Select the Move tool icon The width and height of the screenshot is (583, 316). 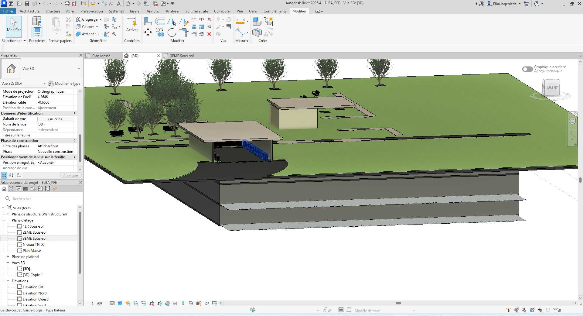point(148,32)
